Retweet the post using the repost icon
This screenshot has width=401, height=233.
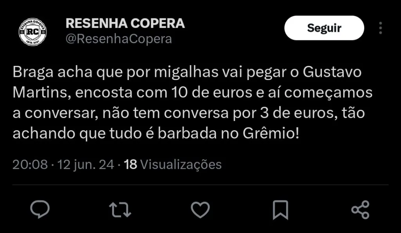coord(119,209)
